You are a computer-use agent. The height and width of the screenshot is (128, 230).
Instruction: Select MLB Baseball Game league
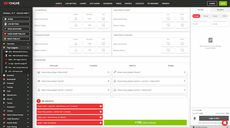(16, 52)
